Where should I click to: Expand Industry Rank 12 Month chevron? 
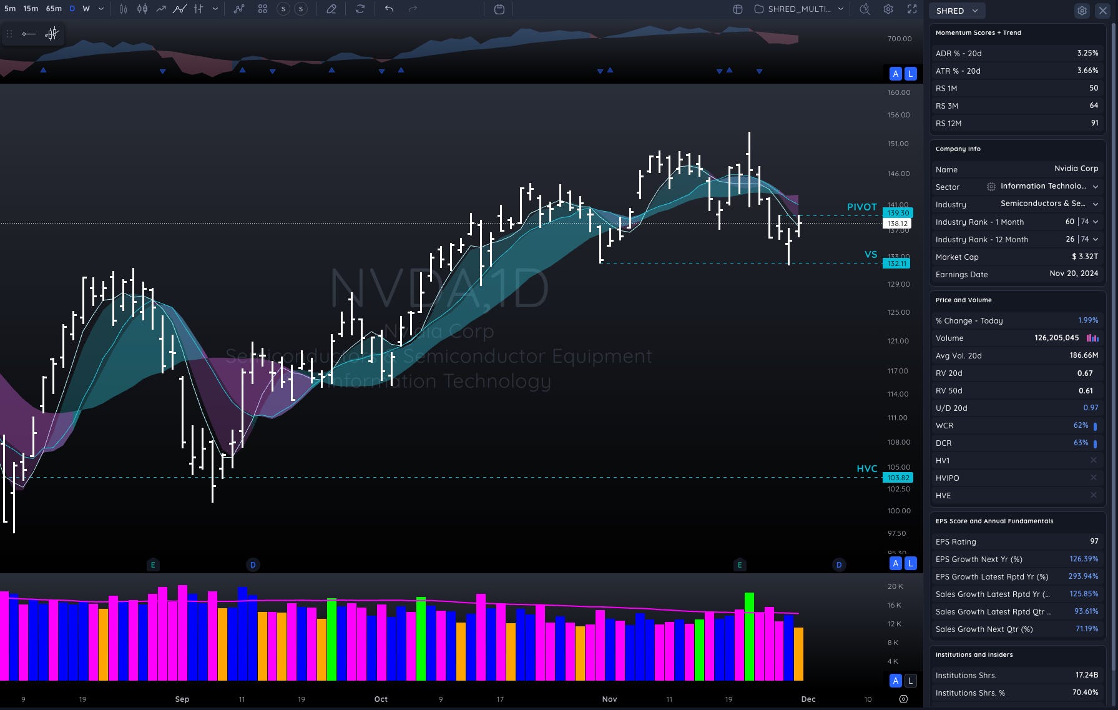tap(1096, 239)
